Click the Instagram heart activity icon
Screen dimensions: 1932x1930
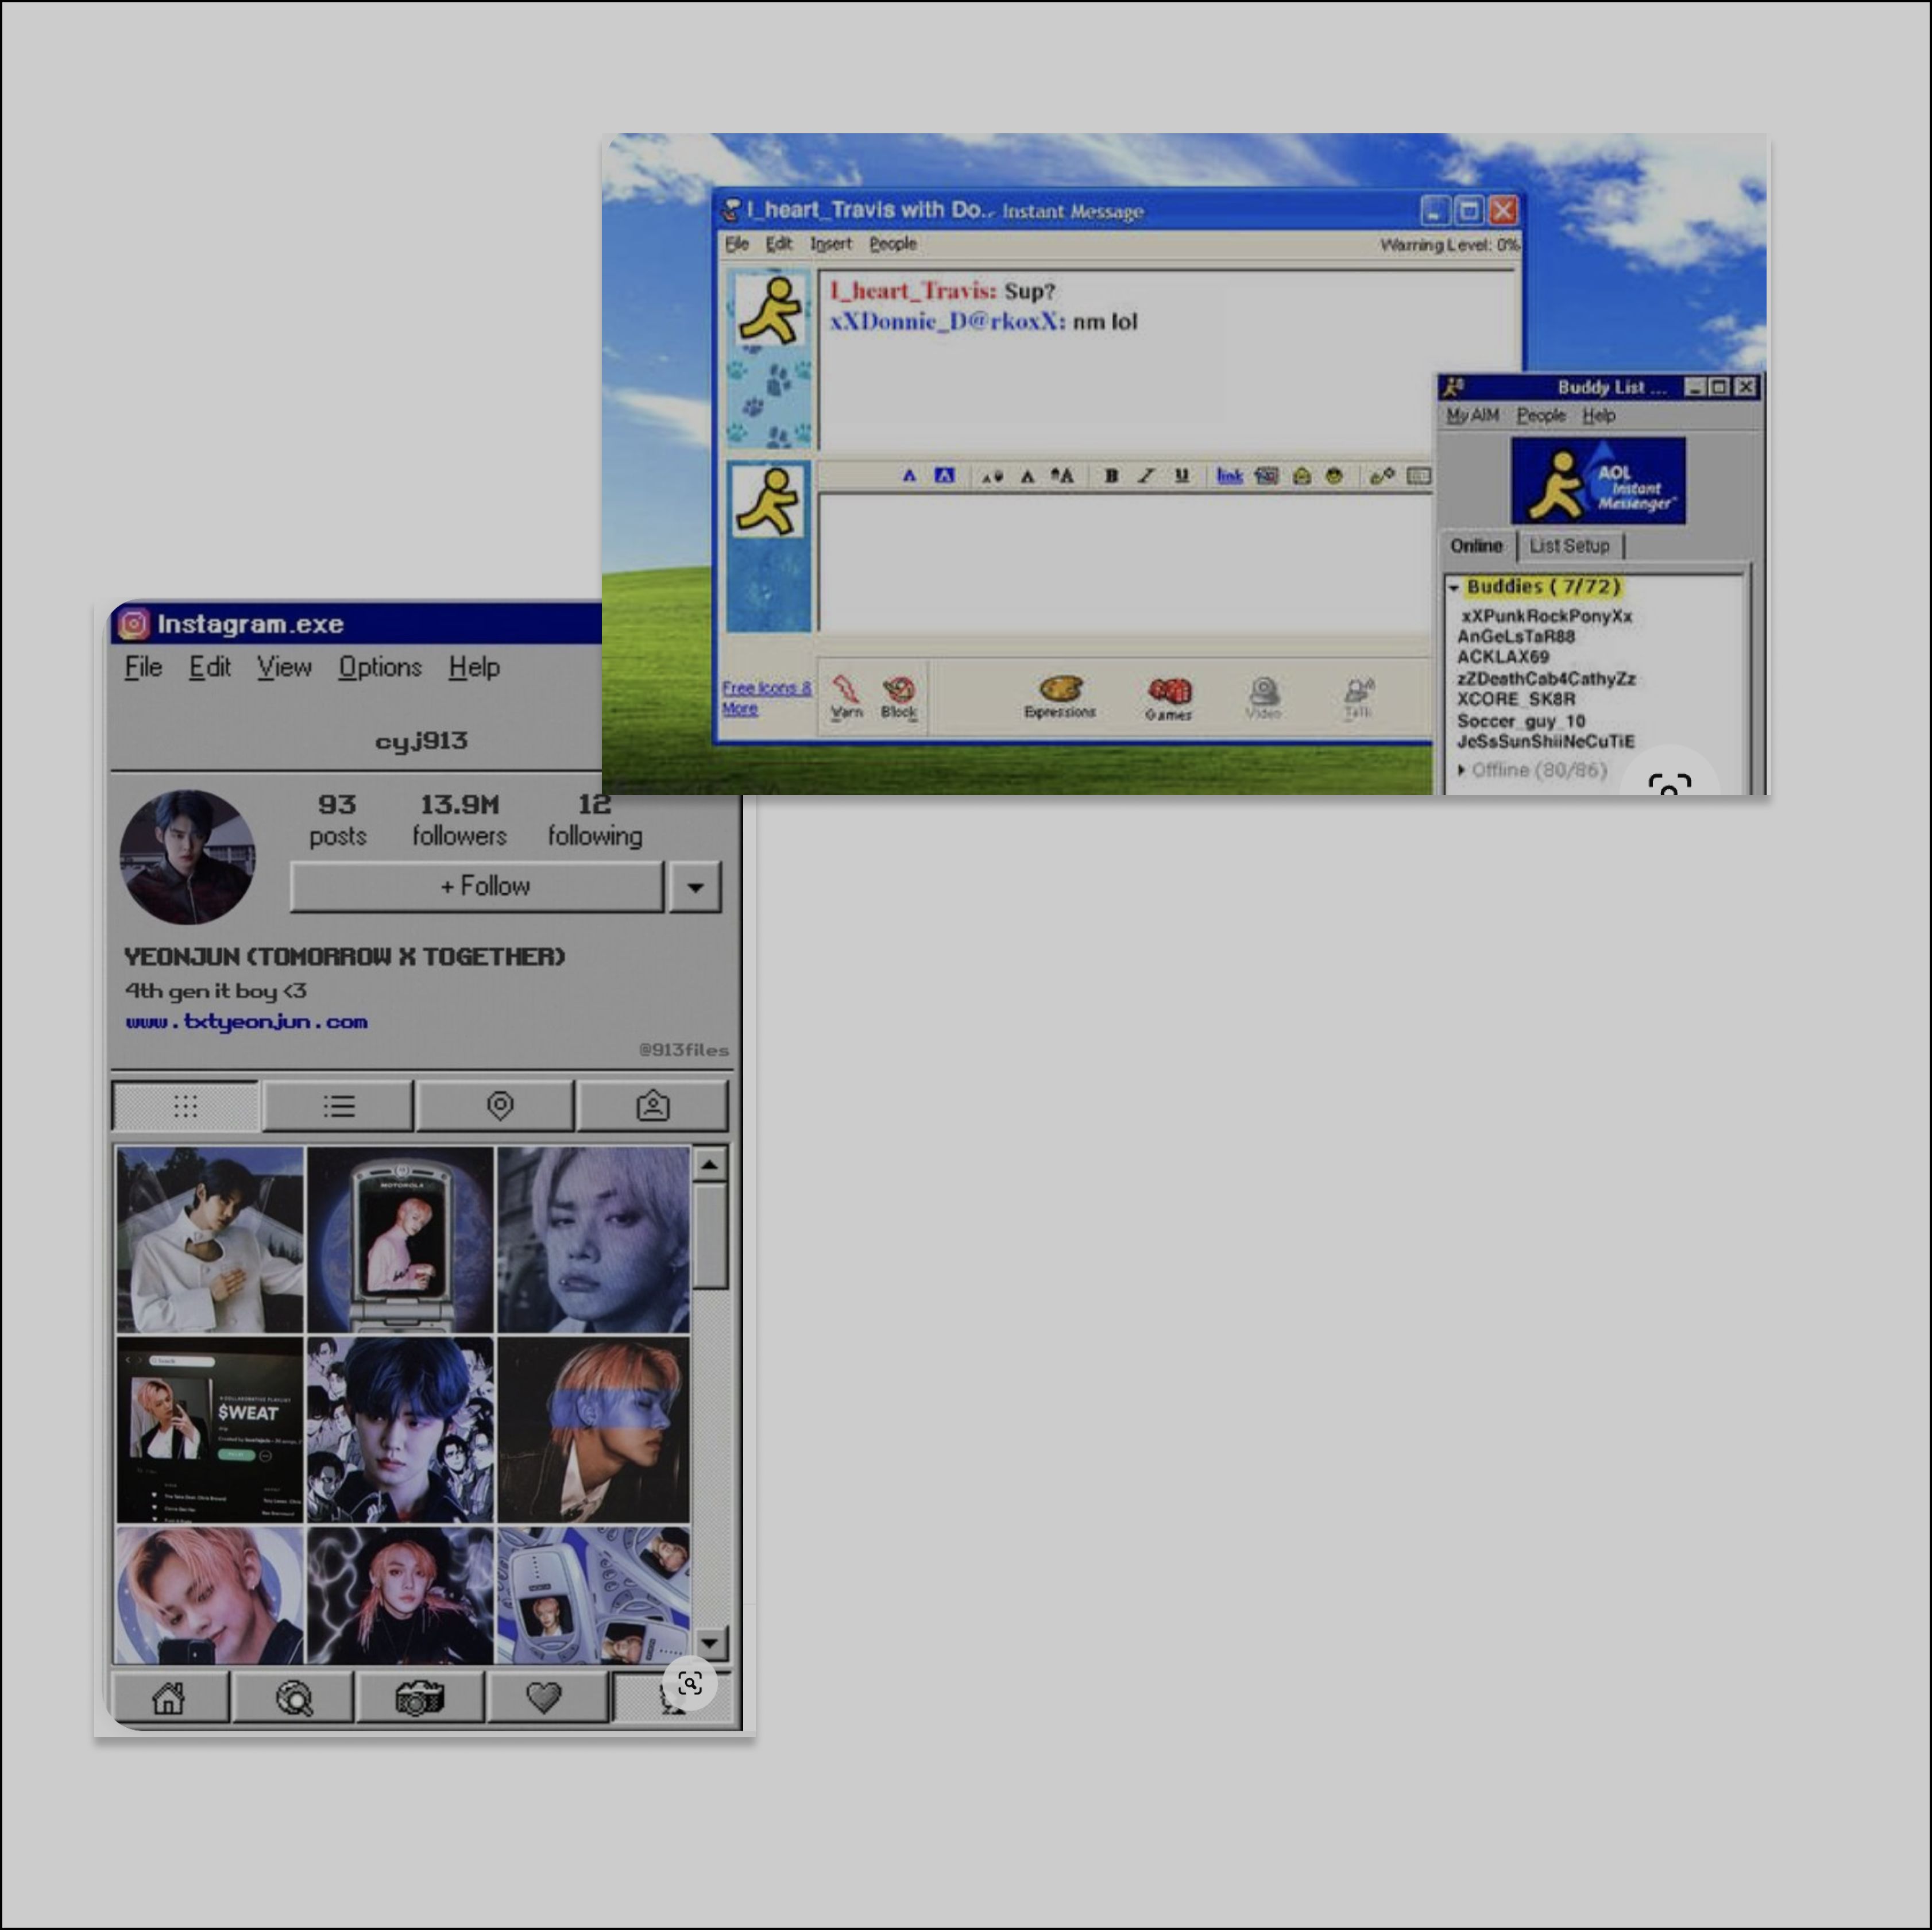coord(544,1697)
